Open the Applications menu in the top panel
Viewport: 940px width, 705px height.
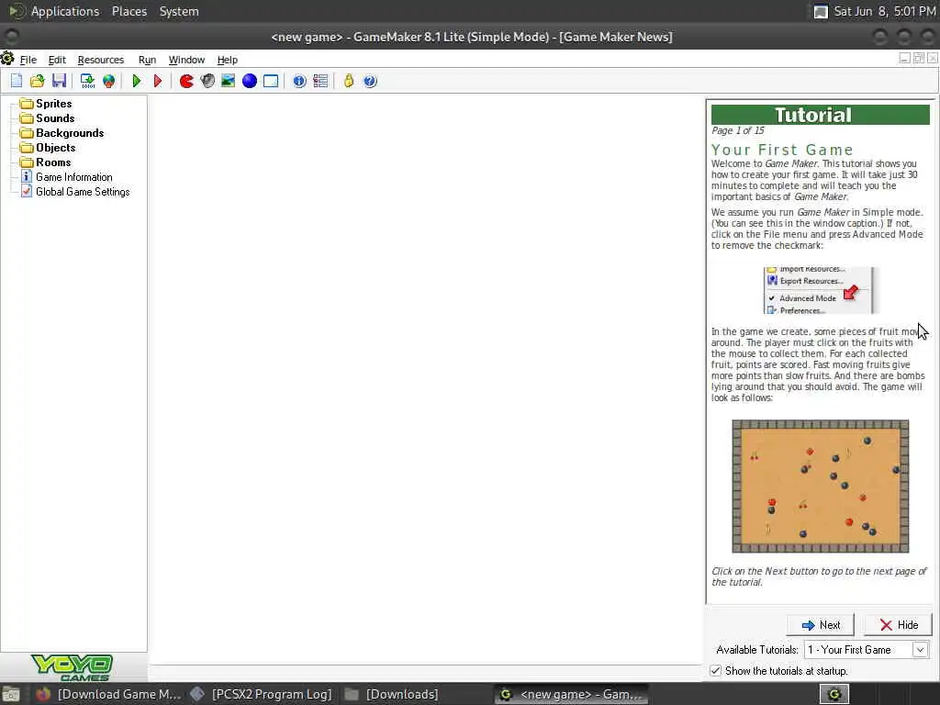pos(65,11)
